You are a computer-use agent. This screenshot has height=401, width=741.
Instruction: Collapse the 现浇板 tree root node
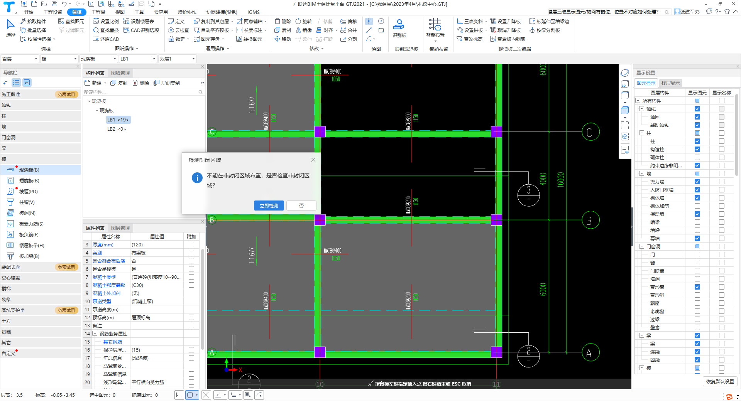pyautogui.click(x=89, y=101)
